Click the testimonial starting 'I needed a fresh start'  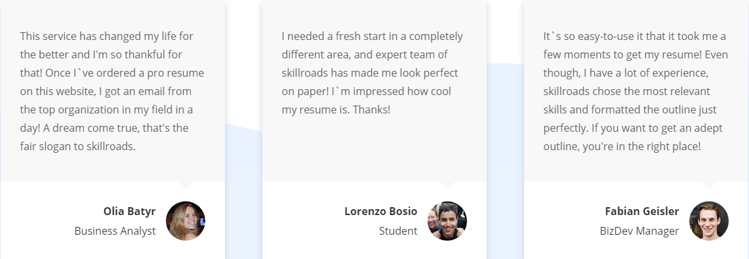tap(372, 73)
